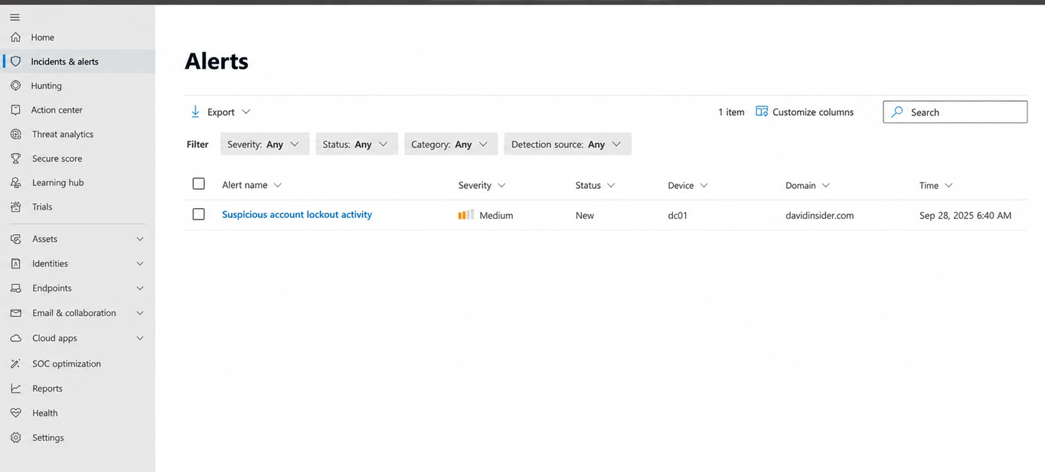Click the Learning hub icon
The image size is (1045, 472).
pos(16,183)
